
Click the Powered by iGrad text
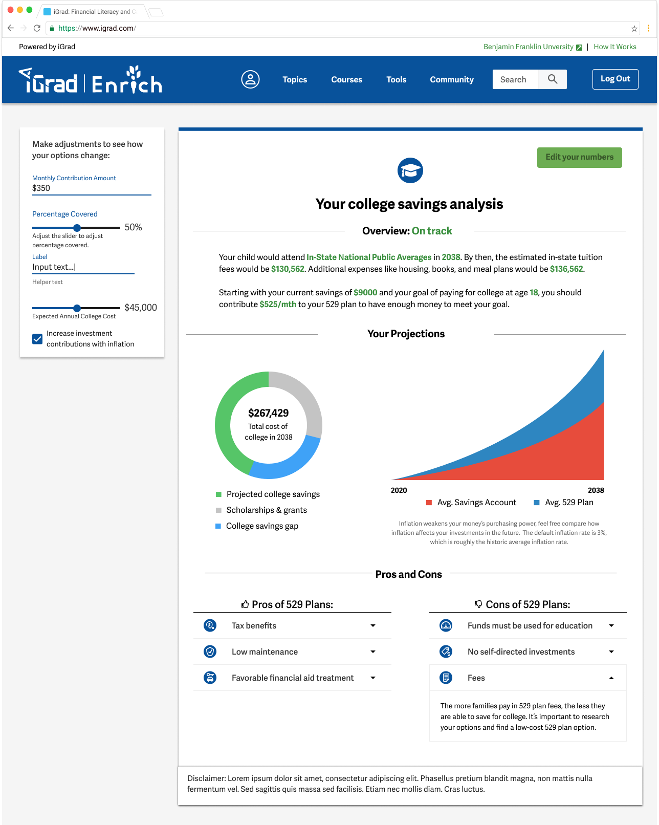coord(47,47)
